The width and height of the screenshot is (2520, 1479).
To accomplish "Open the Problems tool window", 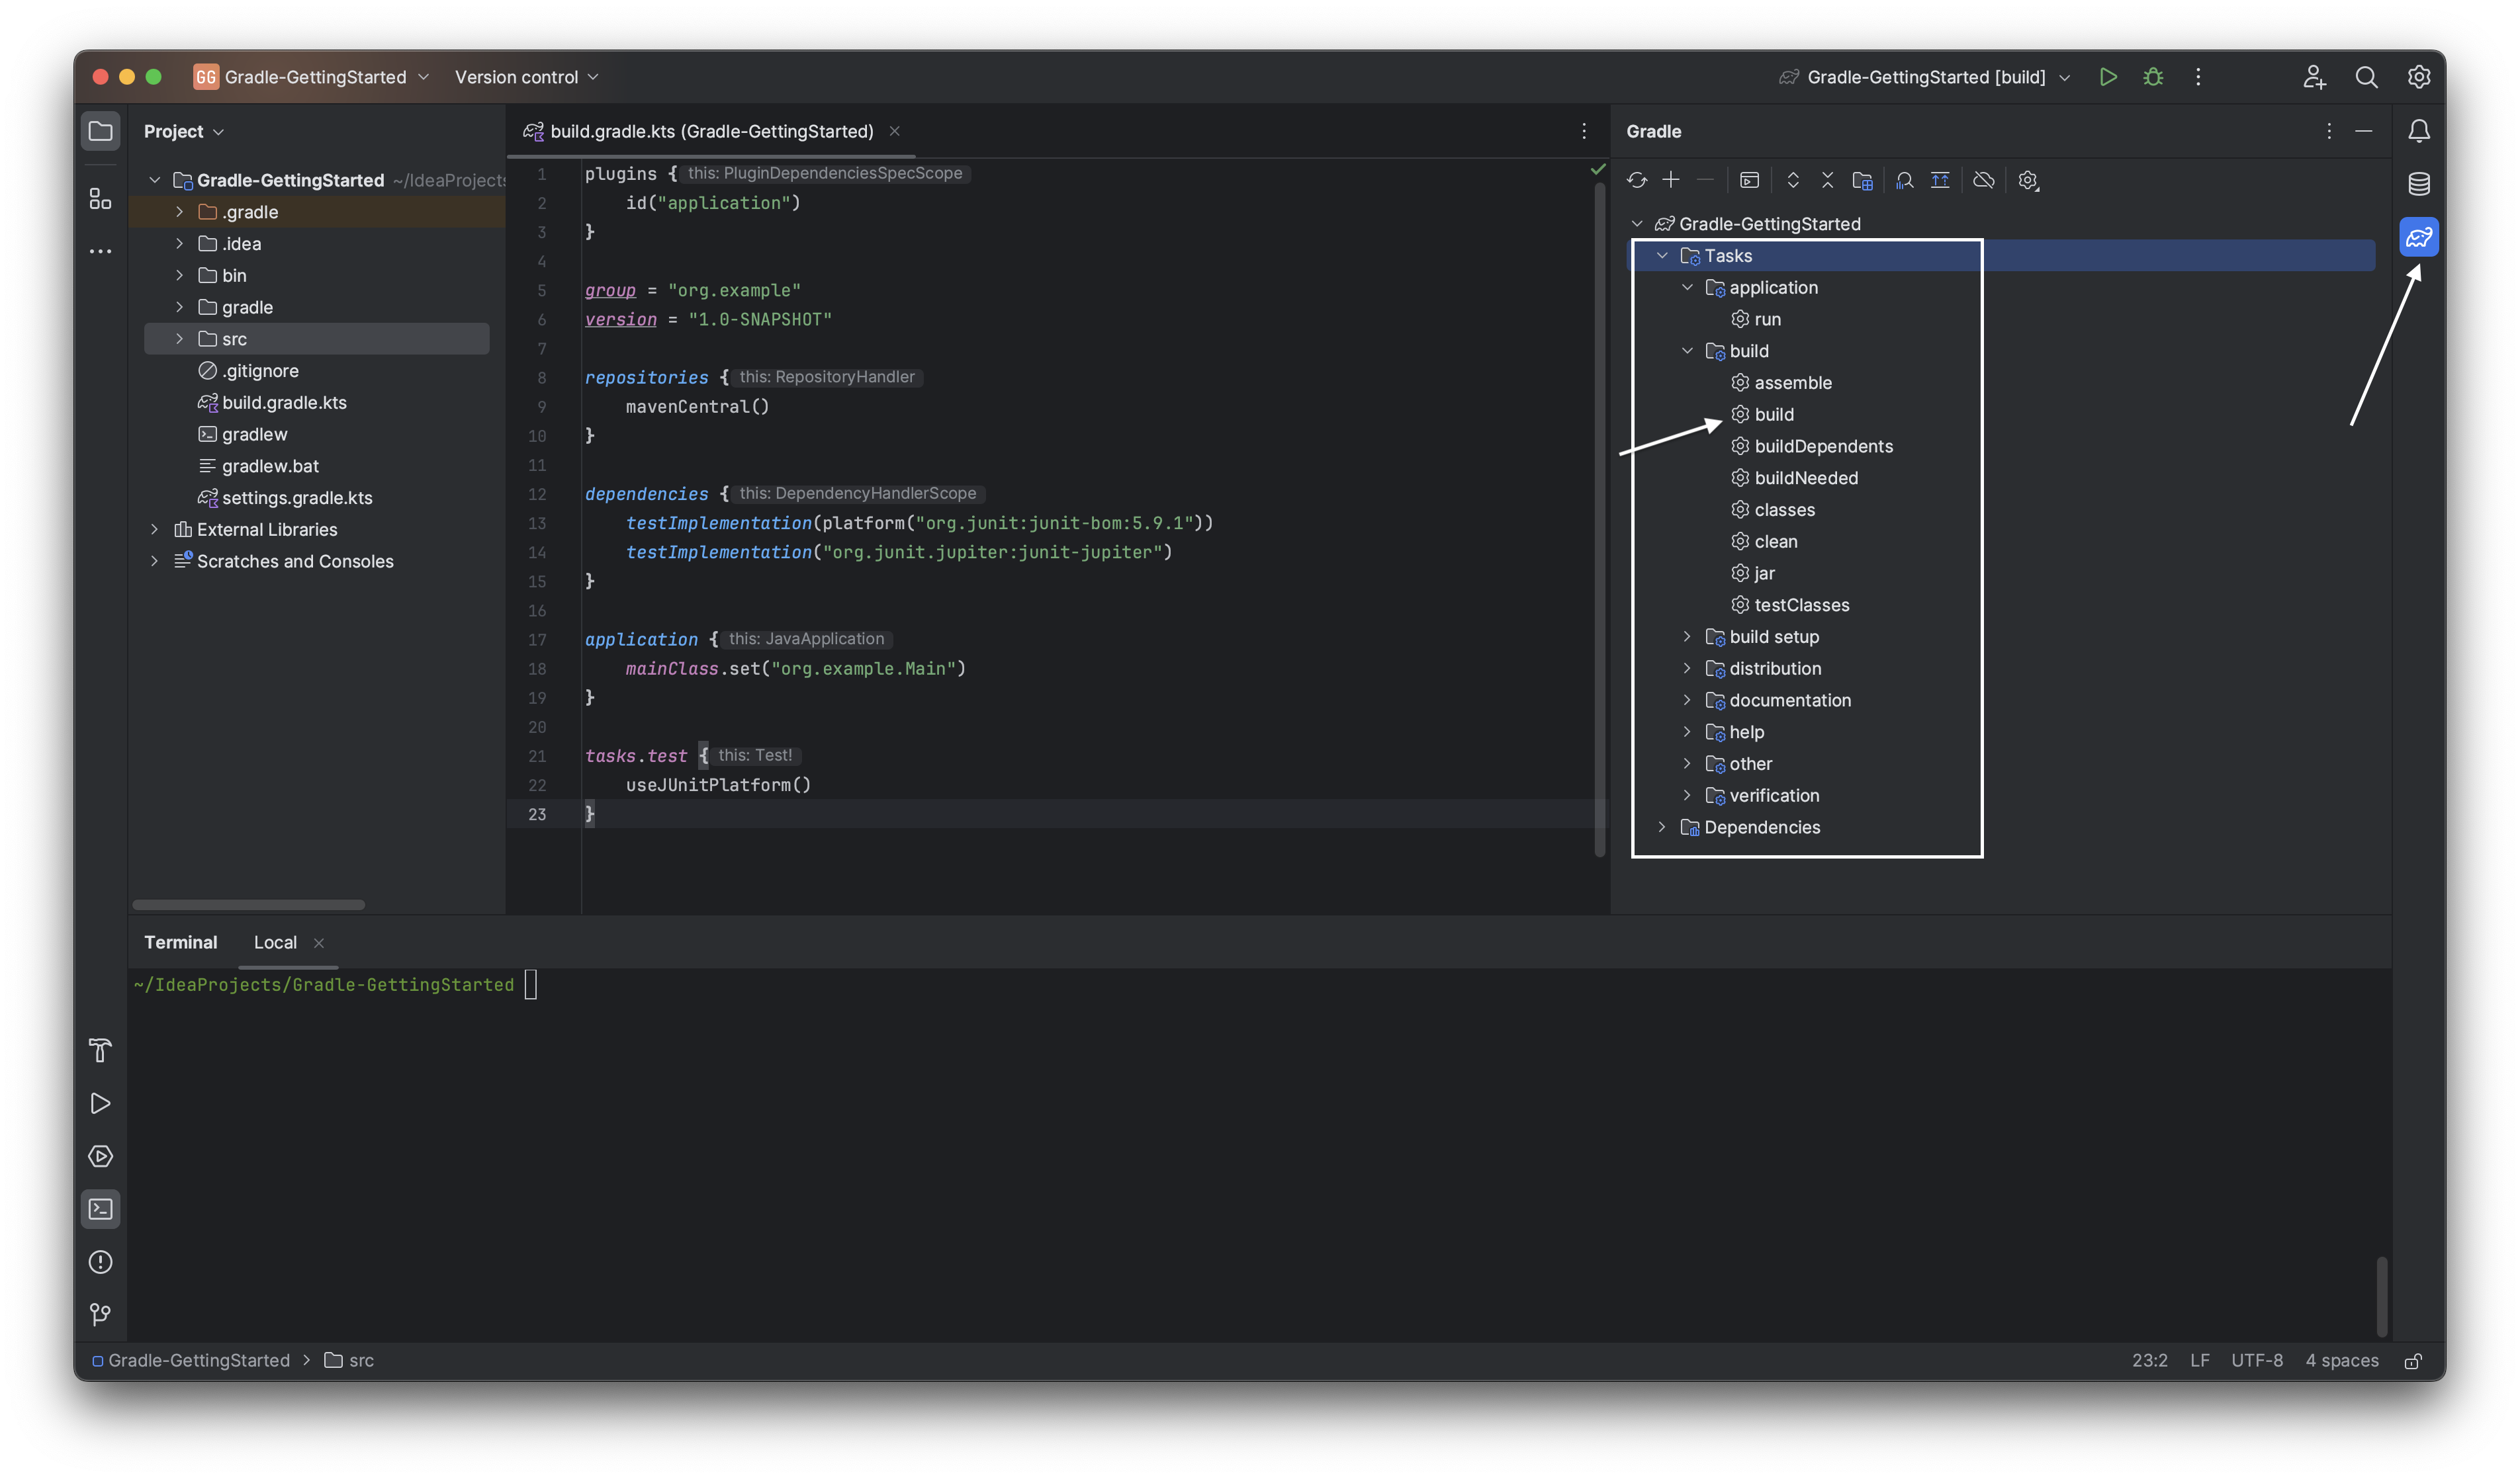I will 100,1262.
